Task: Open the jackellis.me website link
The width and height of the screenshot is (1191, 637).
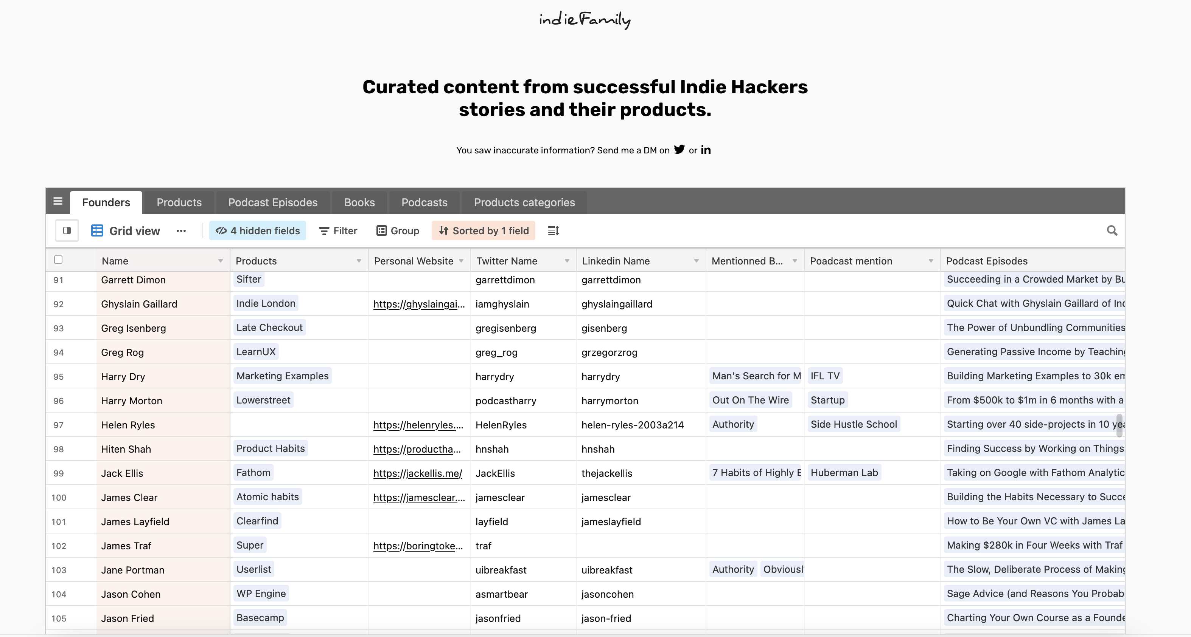Action: coord(418,473)
